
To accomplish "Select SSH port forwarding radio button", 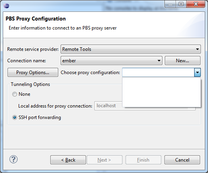I will pyautogui.click(x=15, y=117).
